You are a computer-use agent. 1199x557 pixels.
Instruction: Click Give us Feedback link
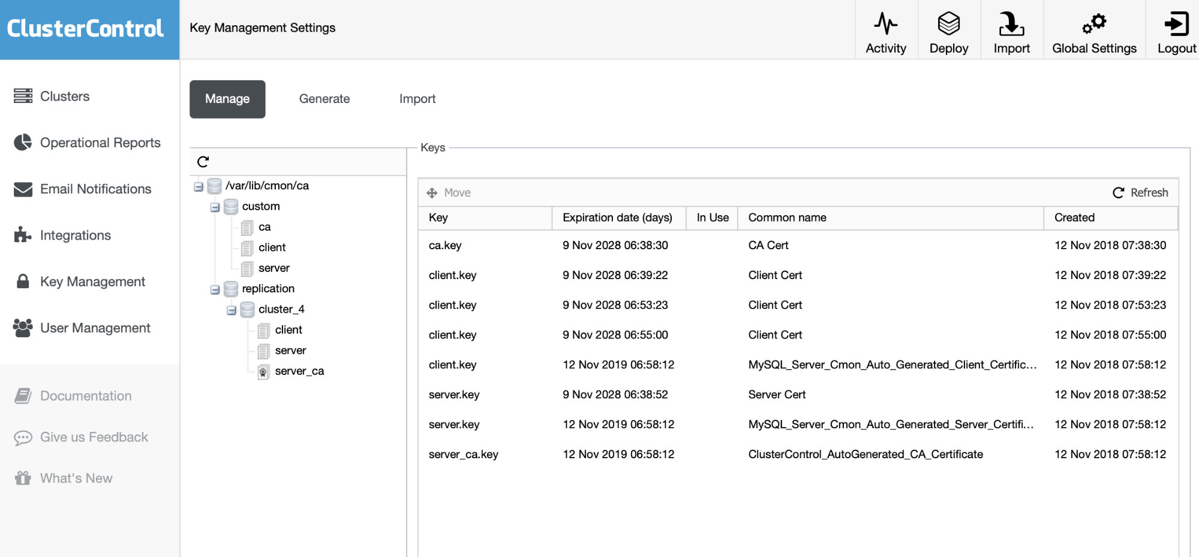94,437
